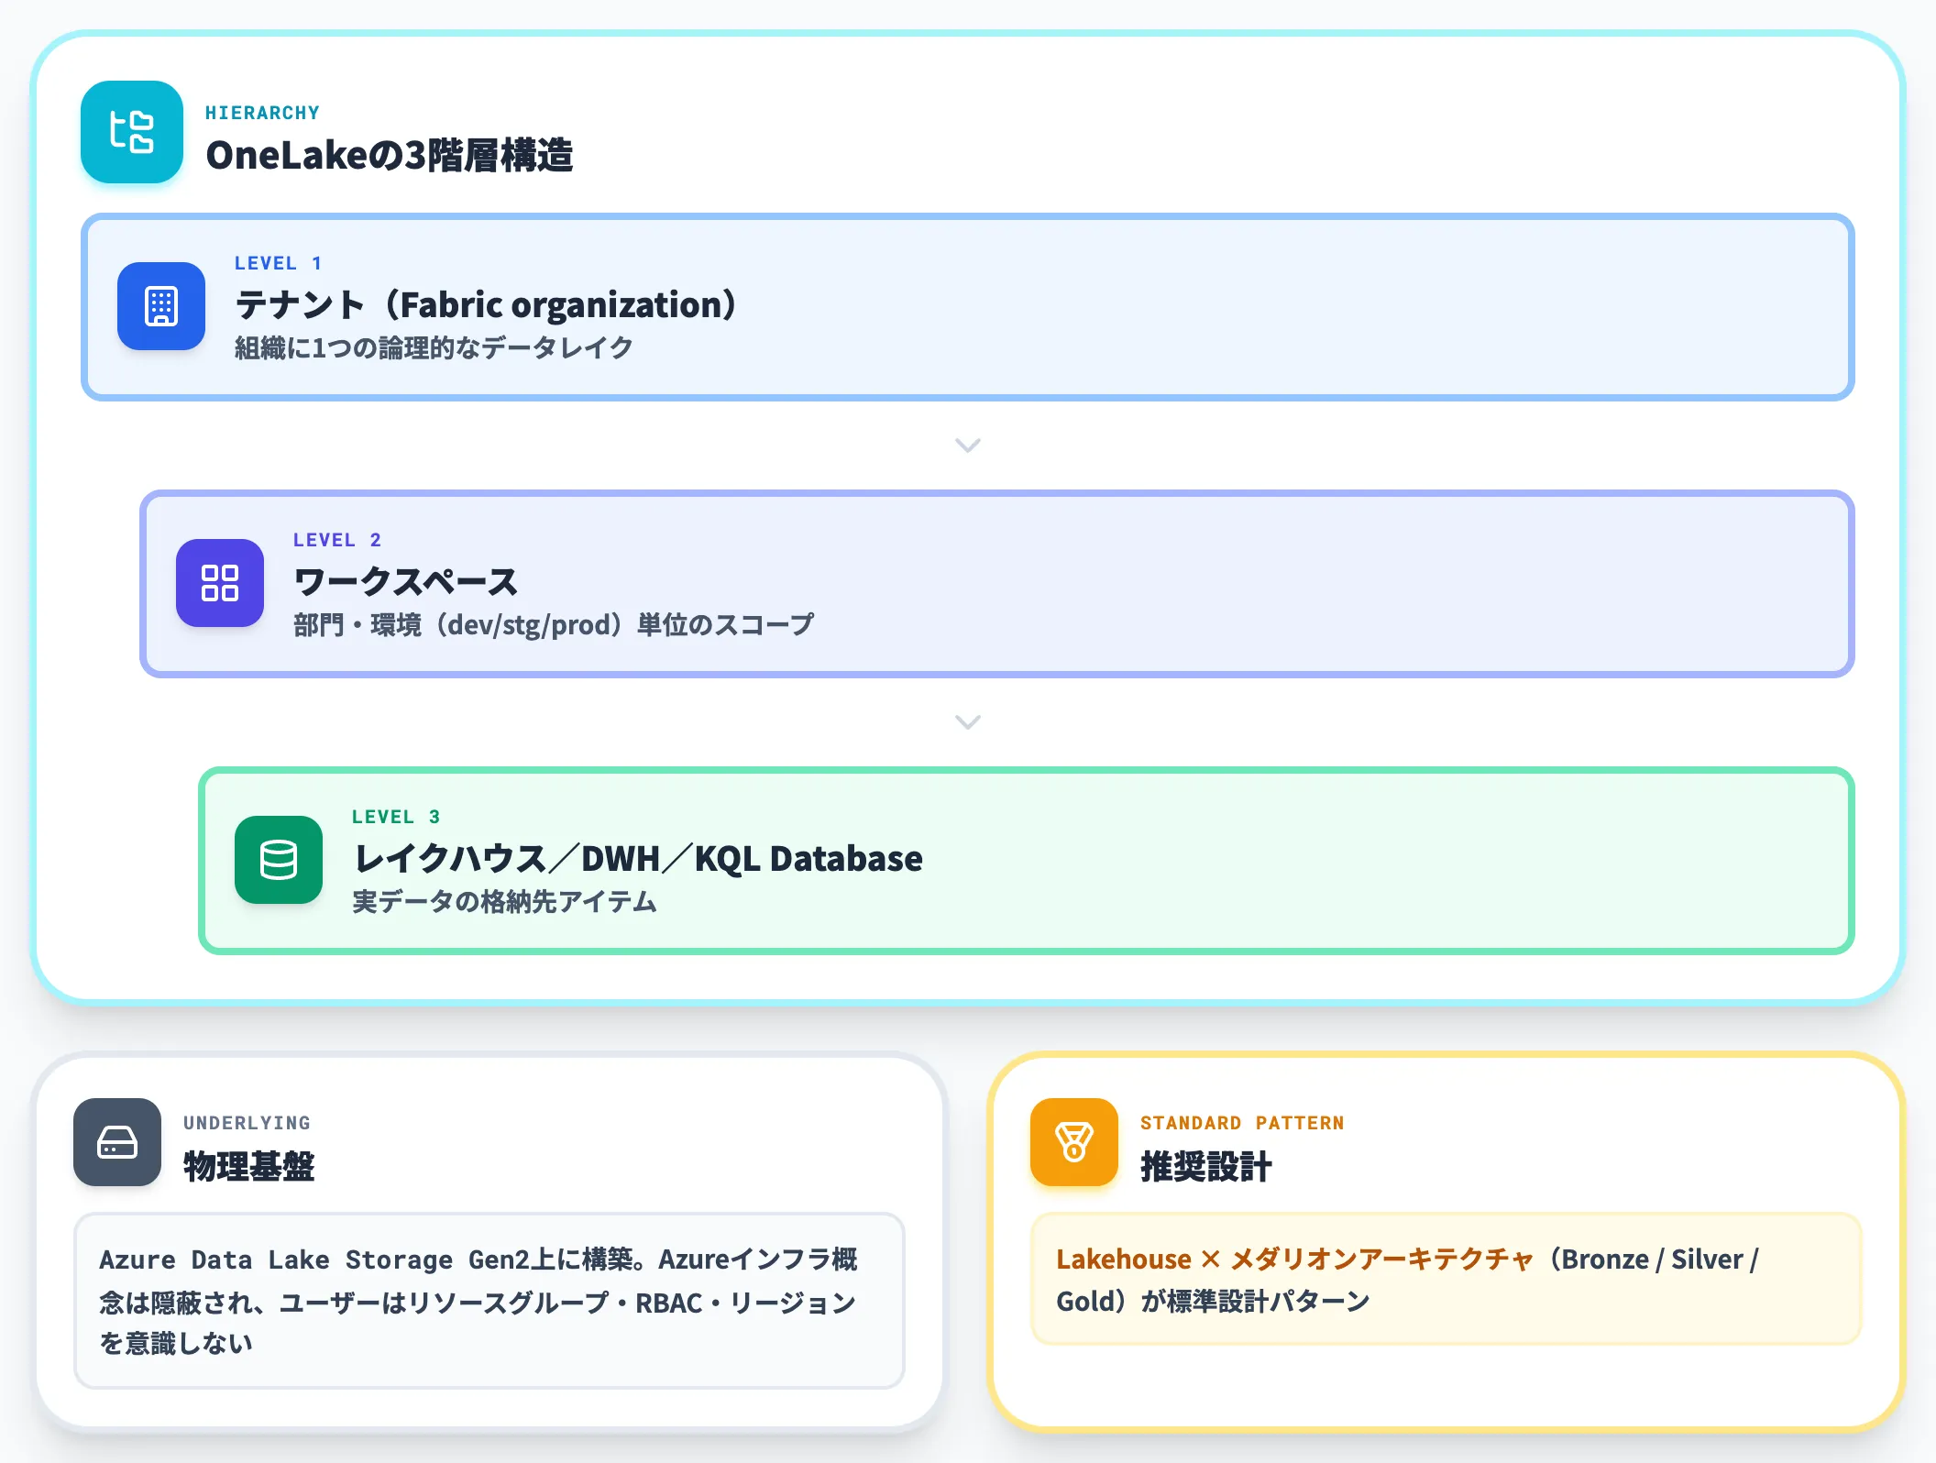Click the HIERARCHY label
The width and height of the screenshot is (1936, 1463).
[x=262, y=113]
